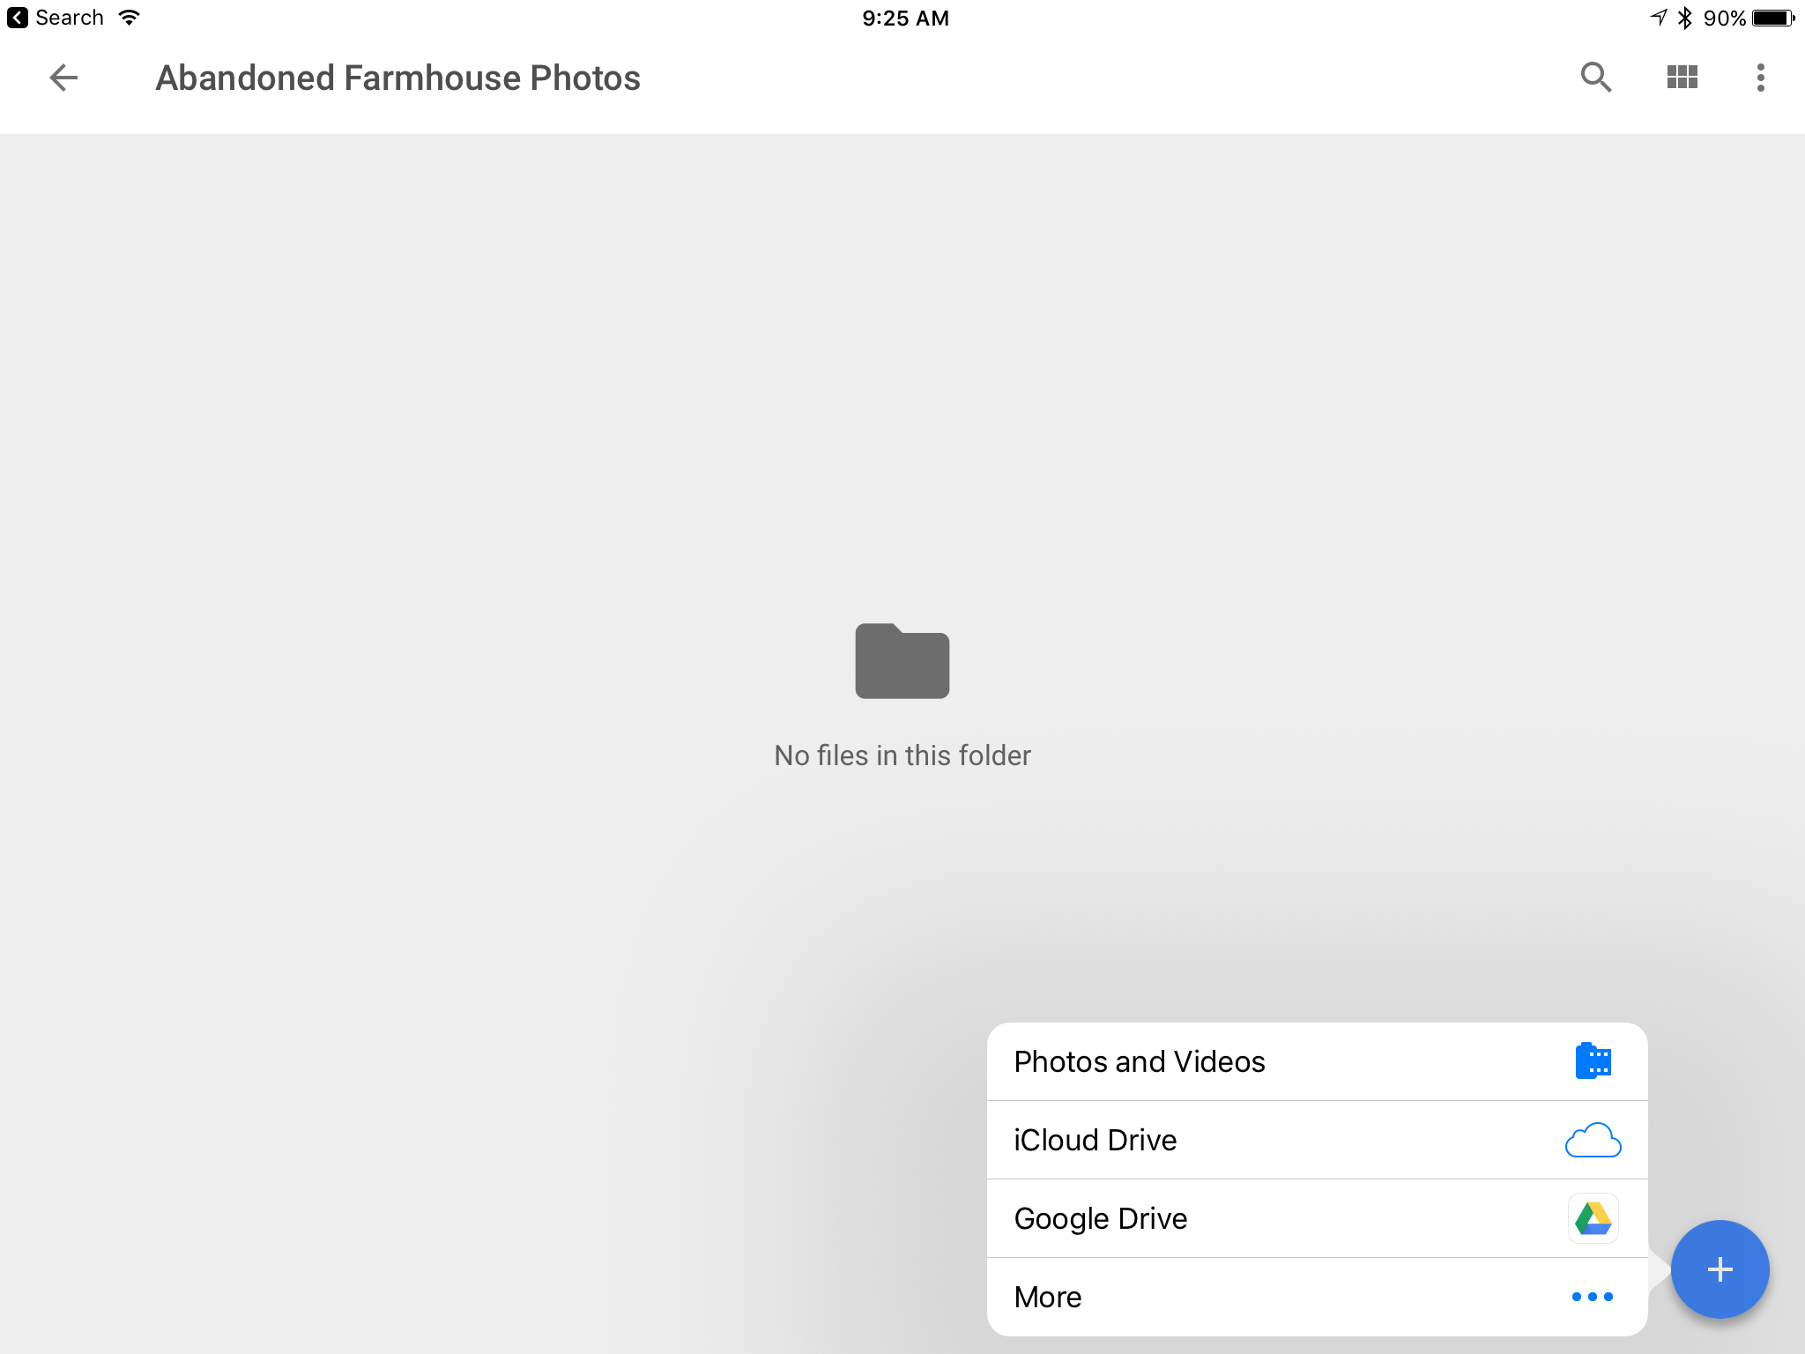Tap the Abandoned Farmhouse Photos title
The height and width of the screenshot is (1354, 1805).
click(397, 78)
